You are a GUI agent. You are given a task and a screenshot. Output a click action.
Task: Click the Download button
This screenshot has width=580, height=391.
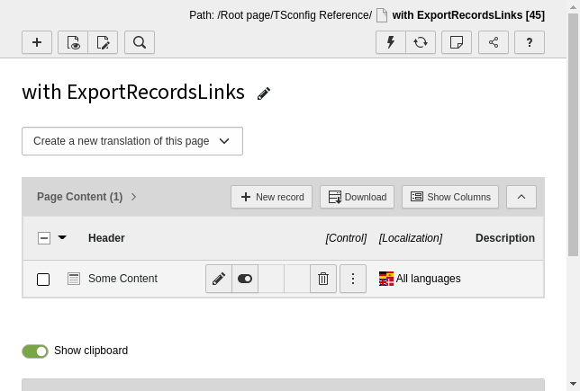(x=358, y=197)
